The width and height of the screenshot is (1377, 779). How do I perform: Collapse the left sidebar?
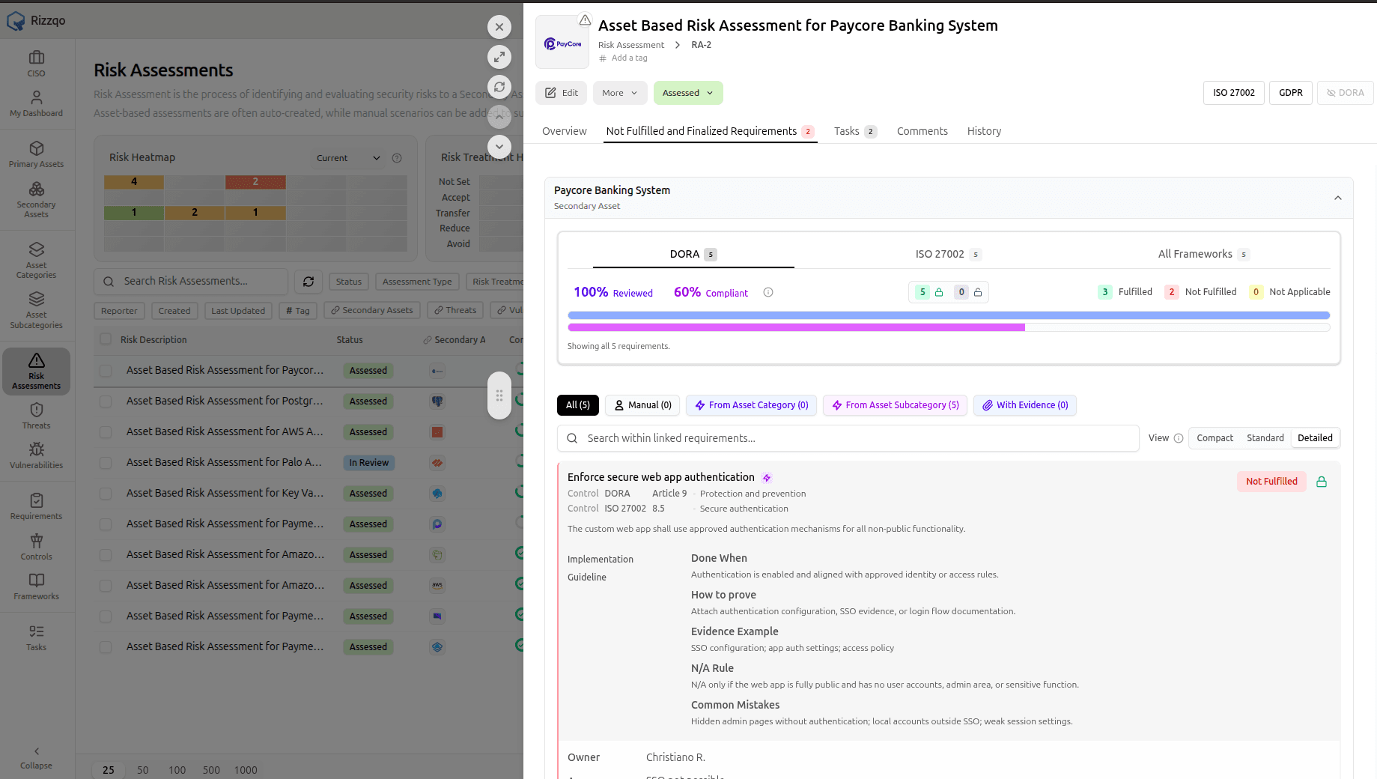point(36,757)
